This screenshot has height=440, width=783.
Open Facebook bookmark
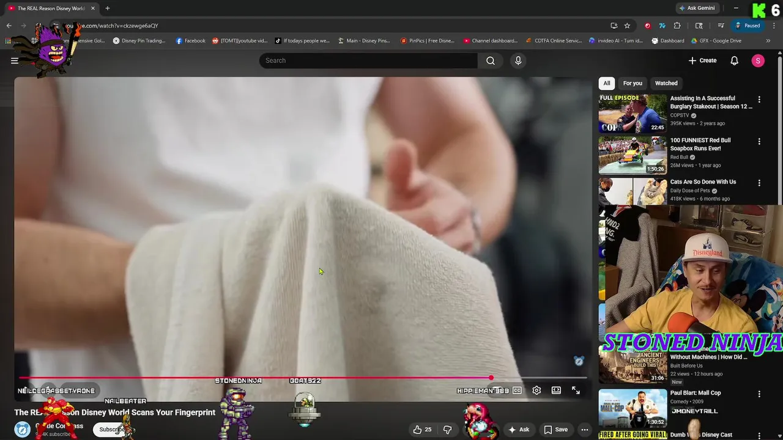[x=190, y=41]
